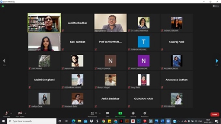The width and height of the screenshot is (221, 124).
Task: Select the Ankit Bedekar participant tile
Action: 110,99
